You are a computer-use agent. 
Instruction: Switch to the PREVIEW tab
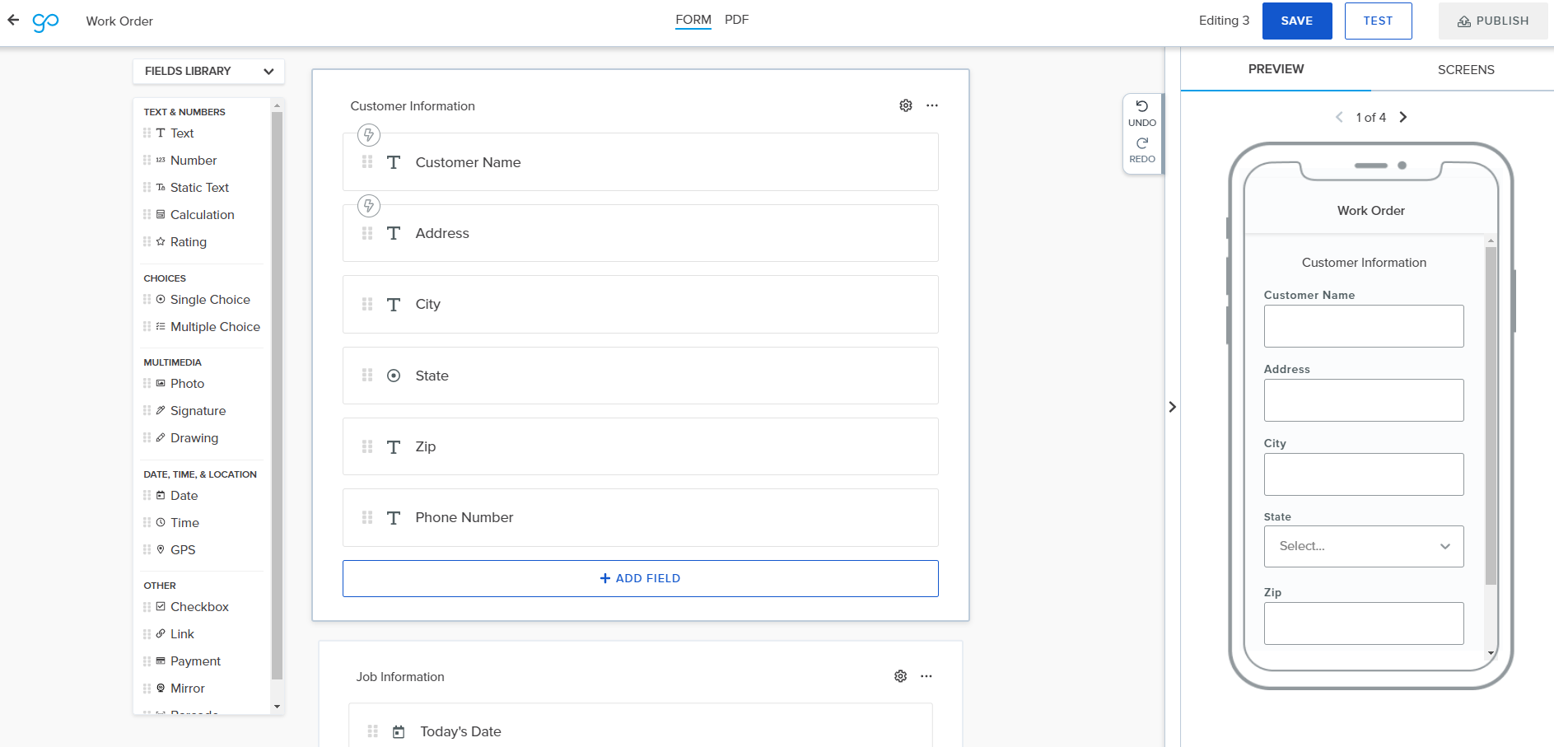click(1276, 69)
